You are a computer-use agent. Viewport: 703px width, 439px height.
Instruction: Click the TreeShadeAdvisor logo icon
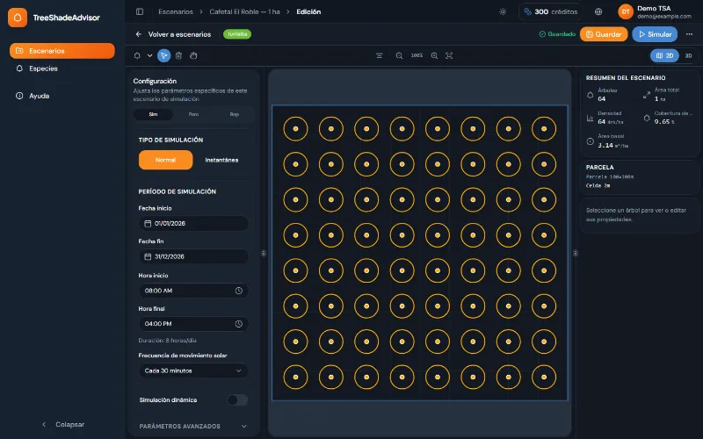point(18,18)
